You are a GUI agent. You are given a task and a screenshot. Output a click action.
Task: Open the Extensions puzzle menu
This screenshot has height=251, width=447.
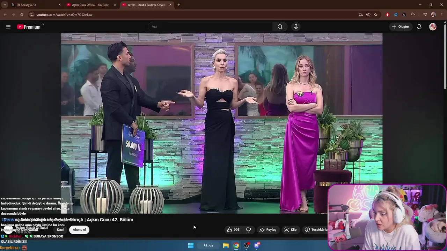coord(413,15)
